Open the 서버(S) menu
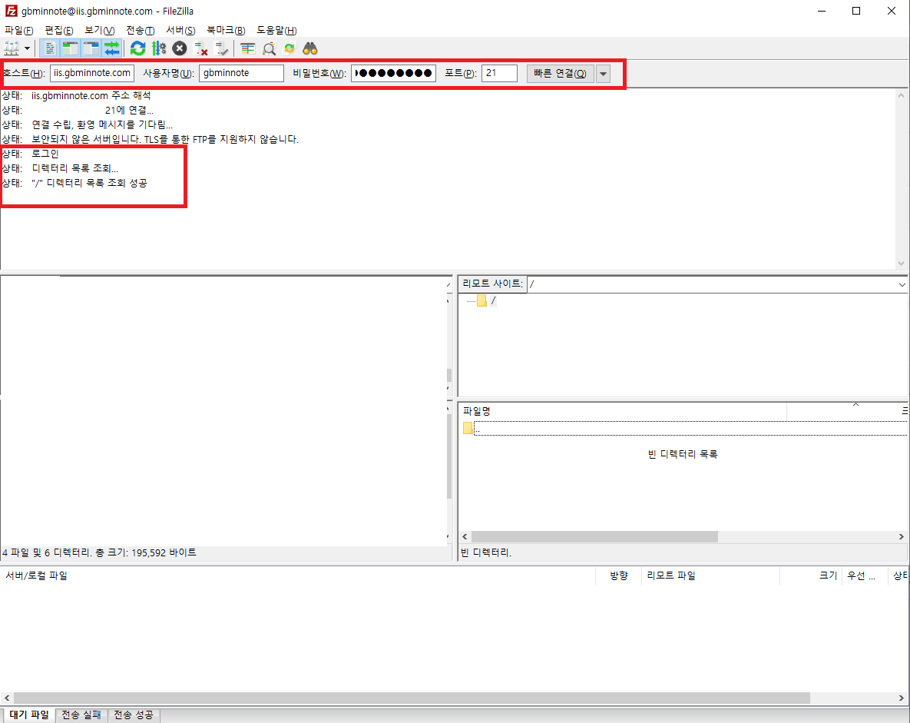This screenshot has width=910, height=723. coord(180,30)
